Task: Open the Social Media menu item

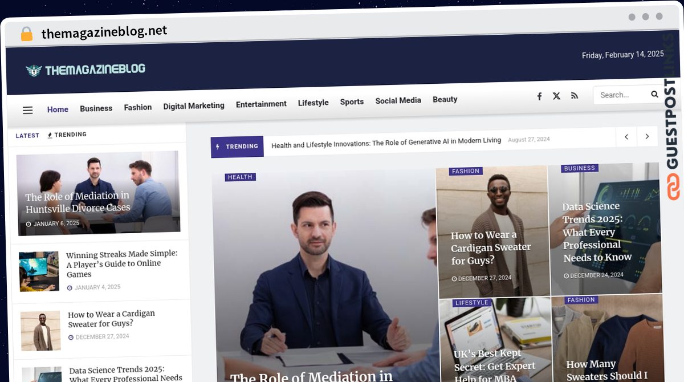Action: point(398,100)
